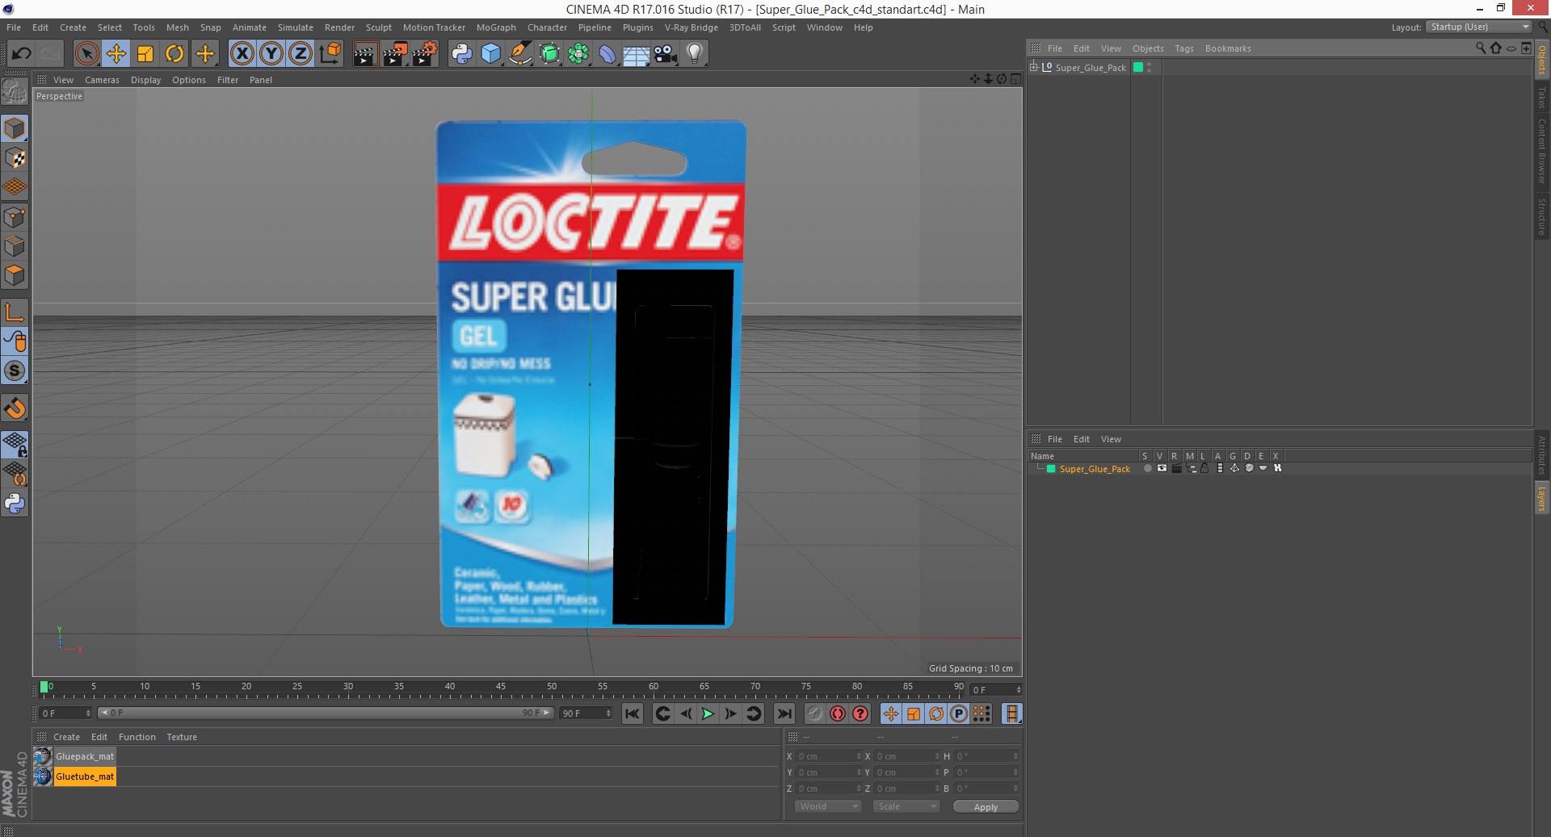Click the X position input field
Screen dimensions: 1551x837
click(x=829, y=756)
